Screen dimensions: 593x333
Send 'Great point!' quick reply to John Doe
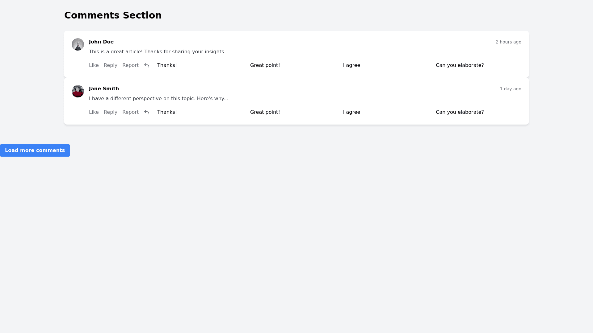[x=265, y=65]
